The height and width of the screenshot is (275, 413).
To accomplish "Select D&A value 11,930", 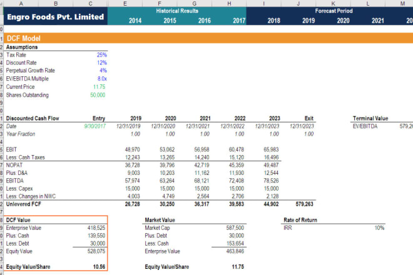I will (x=237, y=173).
